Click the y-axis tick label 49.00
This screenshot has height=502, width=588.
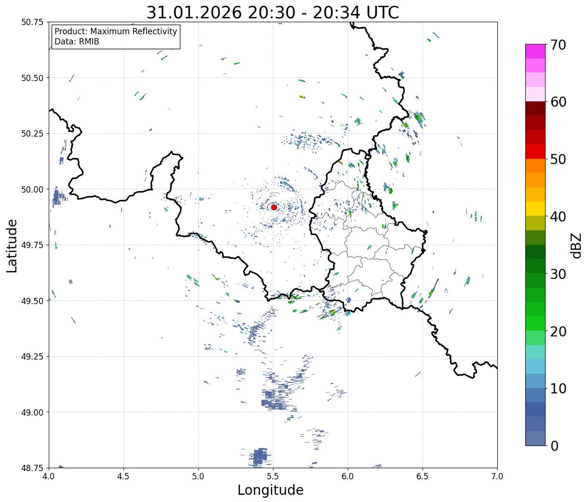point(32,412)
